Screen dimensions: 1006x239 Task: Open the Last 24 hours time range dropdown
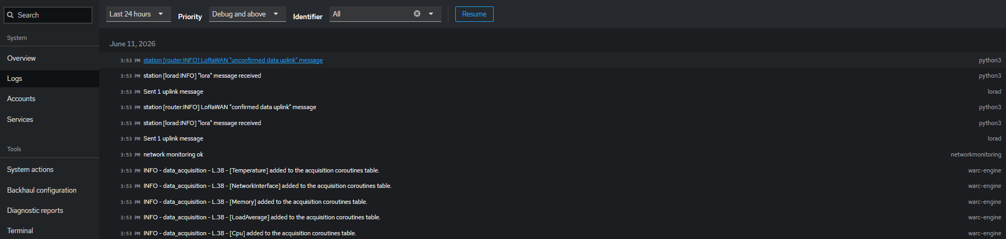pos(138,14)
